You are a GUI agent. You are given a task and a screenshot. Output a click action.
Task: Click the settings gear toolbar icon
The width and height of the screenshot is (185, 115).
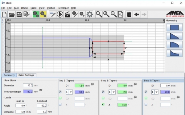pos(89,14)
